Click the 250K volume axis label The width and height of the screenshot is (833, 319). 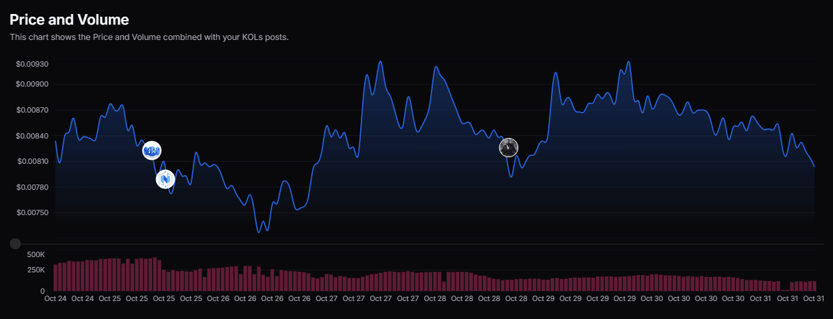[x=36, y=270]
